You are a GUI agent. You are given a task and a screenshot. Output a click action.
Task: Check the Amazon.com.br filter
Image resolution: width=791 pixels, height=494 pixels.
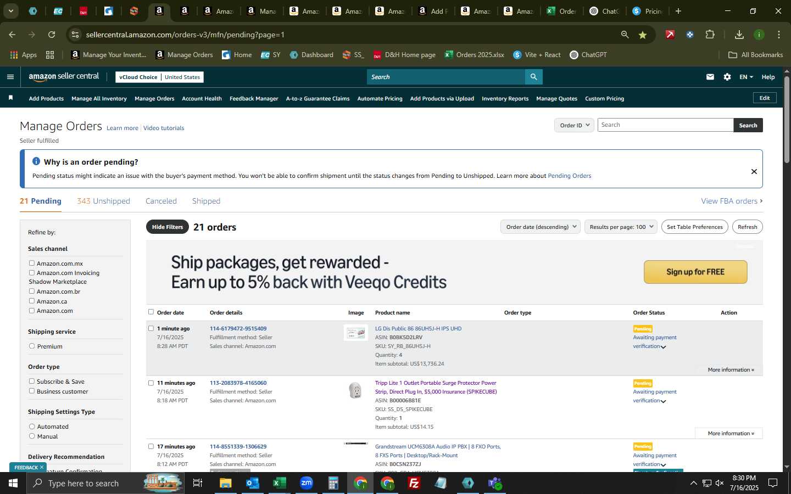coord(32,291)
